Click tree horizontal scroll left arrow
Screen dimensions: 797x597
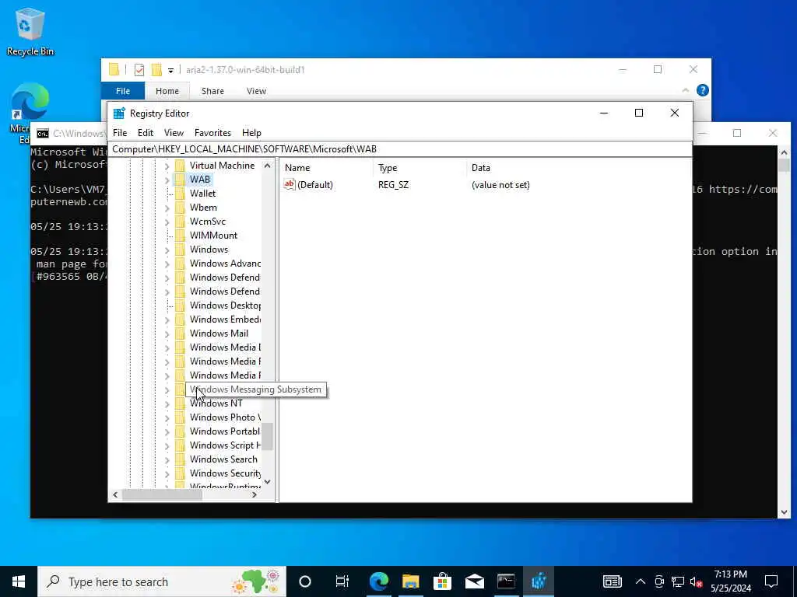pos(115,495)
